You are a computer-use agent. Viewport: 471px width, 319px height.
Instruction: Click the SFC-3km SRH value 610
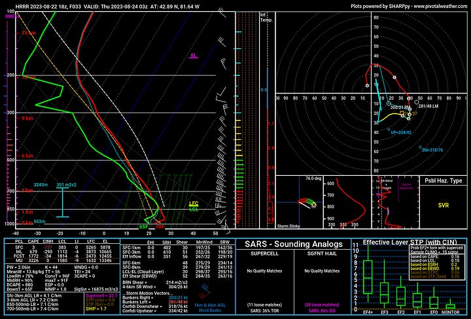(166, 252)
